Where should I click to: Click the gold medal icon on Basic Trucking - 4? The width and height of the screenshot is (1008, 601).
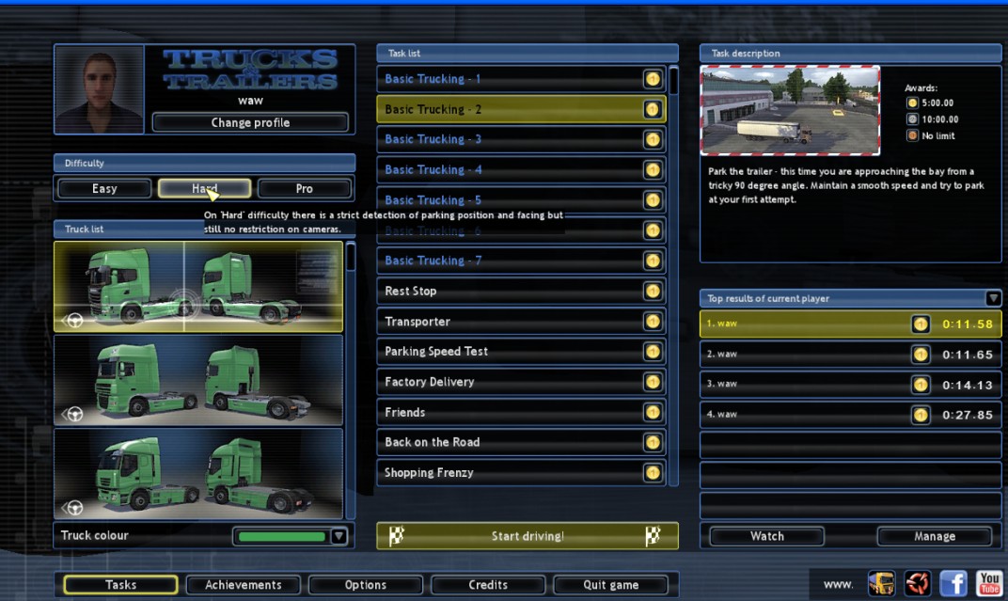pos(653,169)
